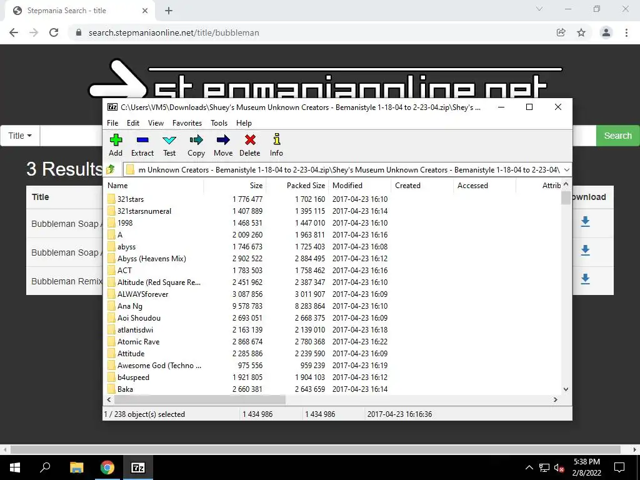Switch to Chrome on the taskbar
The image size is (640, 480).
(x=107, y=467)
